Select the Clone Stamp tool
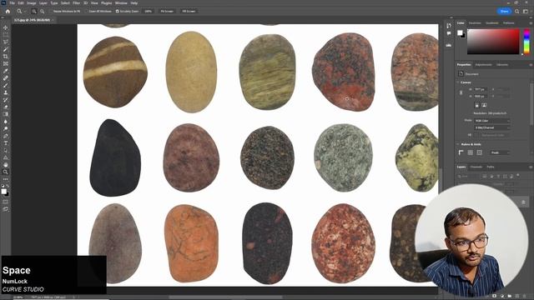This screenshot has width=534, height=300. click(x=6, y=92)
